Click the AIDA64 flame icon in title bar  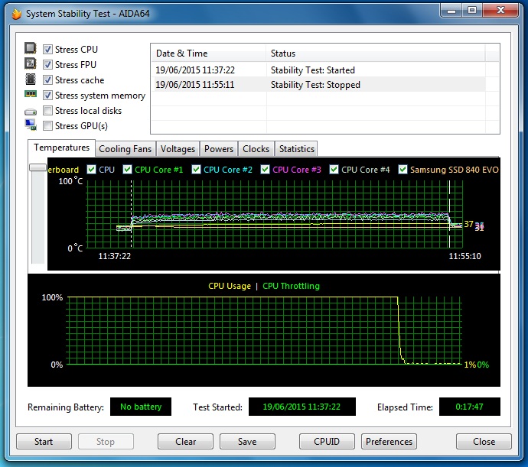tap(16, 13)
